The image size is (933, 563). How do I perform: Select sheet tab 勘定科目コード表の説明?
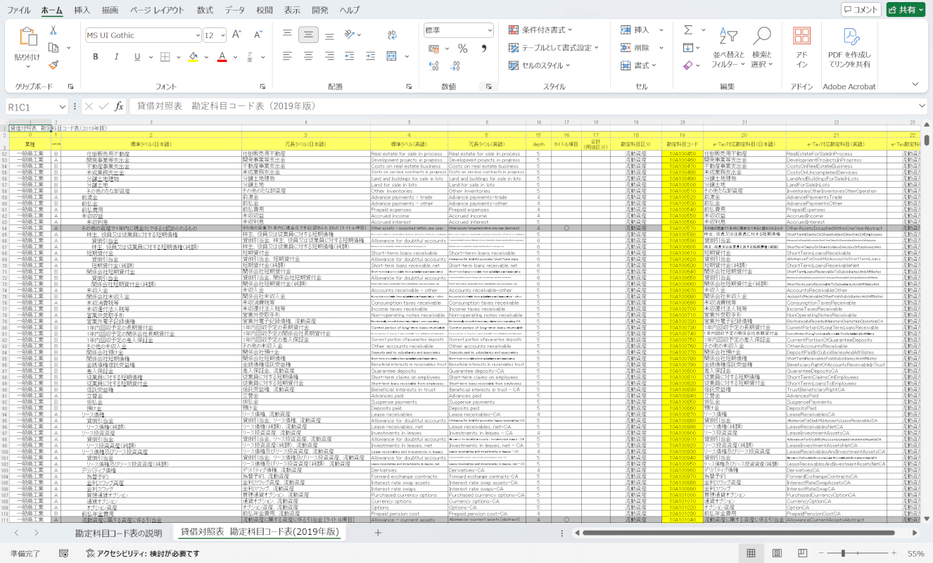coord(119,533)
